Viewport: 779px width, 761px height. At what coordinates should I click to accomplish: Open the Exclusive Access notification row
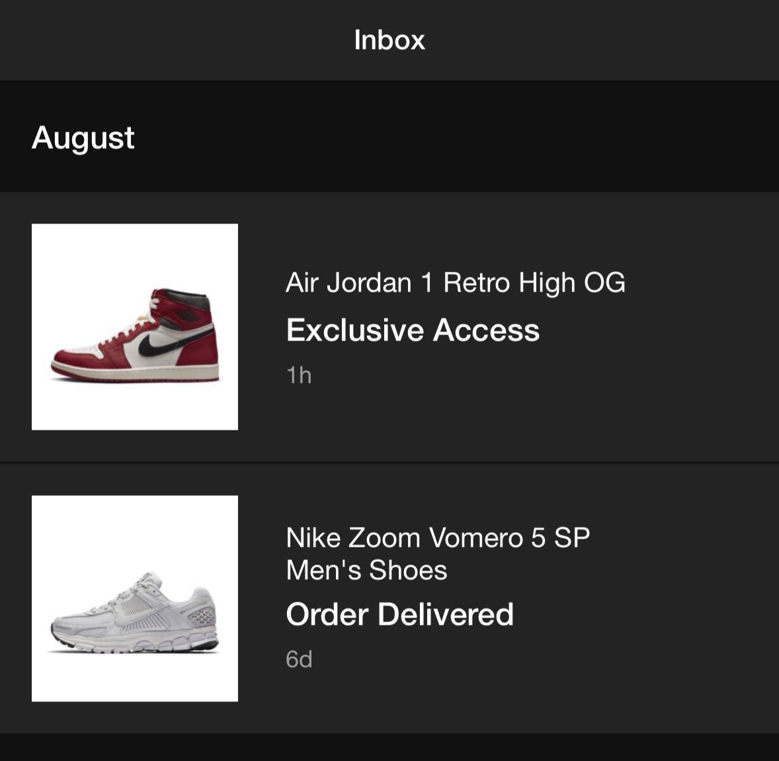pos(389,327)
